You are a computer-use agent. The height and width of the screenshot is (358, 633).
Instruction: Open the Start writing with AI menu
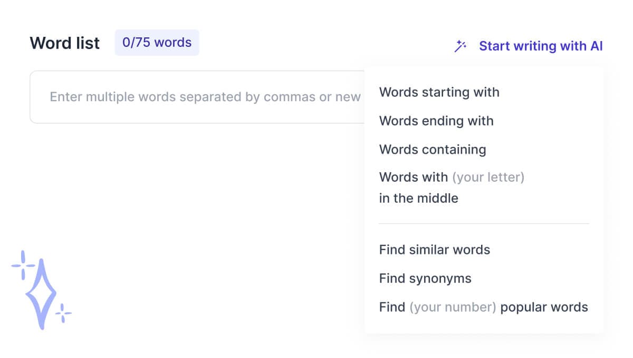pos(541,46)
